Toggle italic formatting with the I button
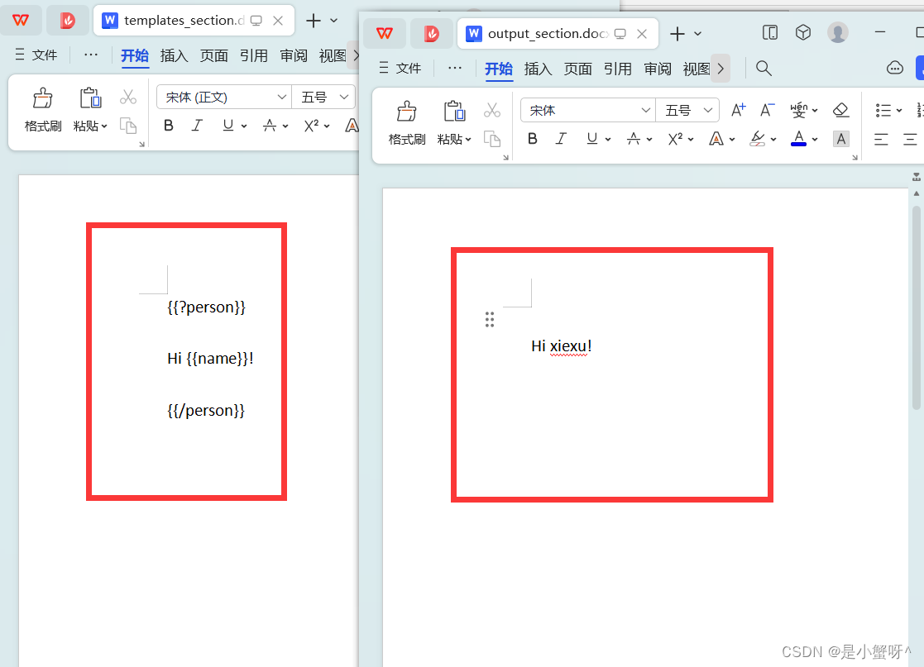The height and width of the screenshot is (667, 924). click(561, 138)
